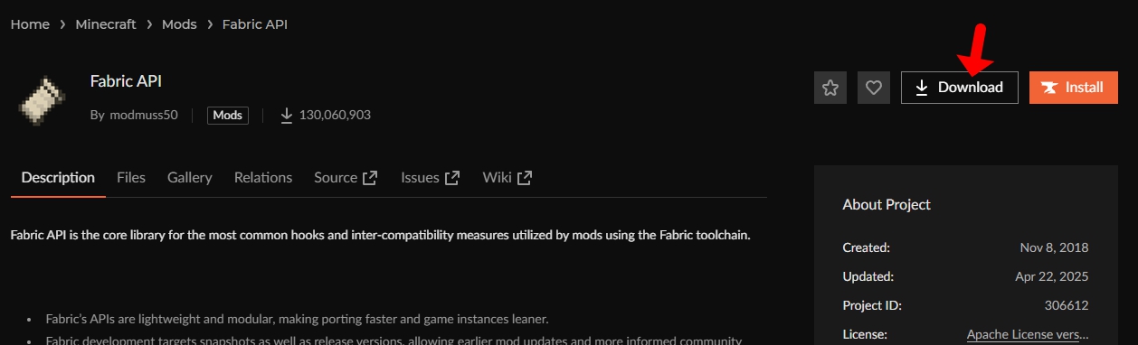Open the Mods breadcrumb link
The height and width of the screenshot is (345, 1138).
[x=179, y=24]
